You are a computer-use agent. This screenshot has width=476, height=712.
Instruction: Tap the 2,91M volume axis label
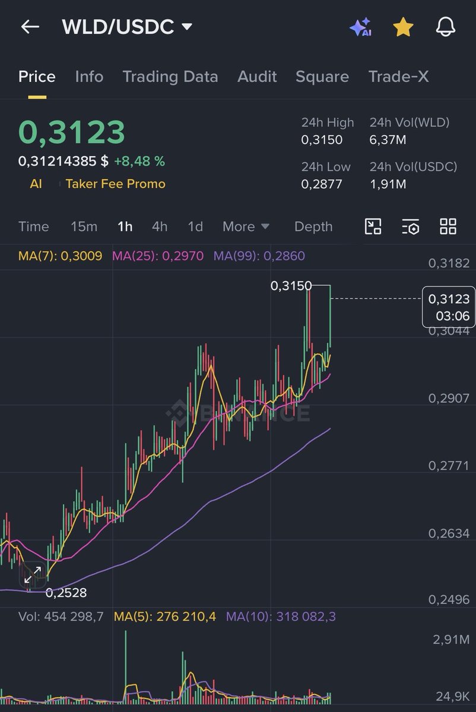(452, 640)
